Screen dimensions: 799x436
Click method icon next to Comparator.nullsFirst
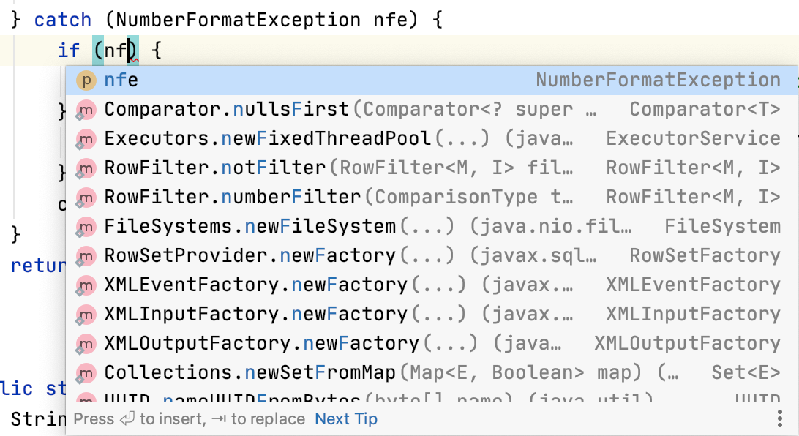pos(86,110)
